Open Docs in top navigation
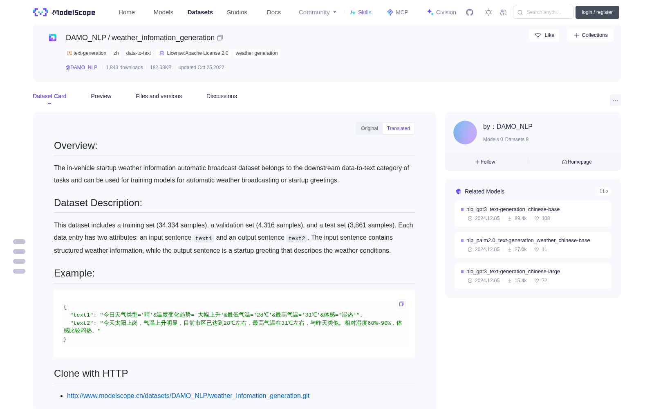The height and width of the screenshot is (409, 654). pos(274,12)
